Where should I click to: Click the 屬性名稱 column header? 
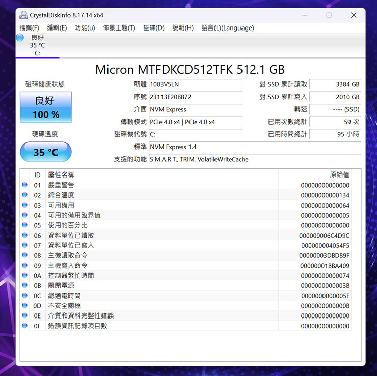point(162,175)
